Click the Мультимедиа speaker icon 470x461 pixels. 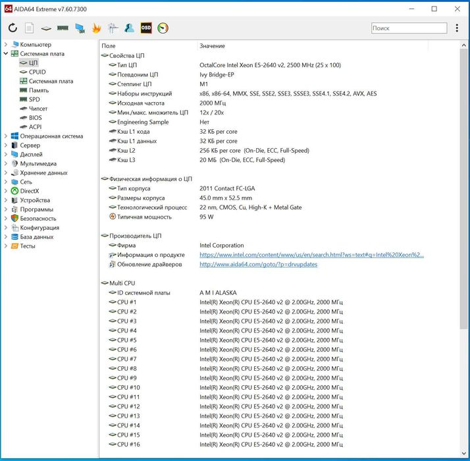click(x=14, y=163)
